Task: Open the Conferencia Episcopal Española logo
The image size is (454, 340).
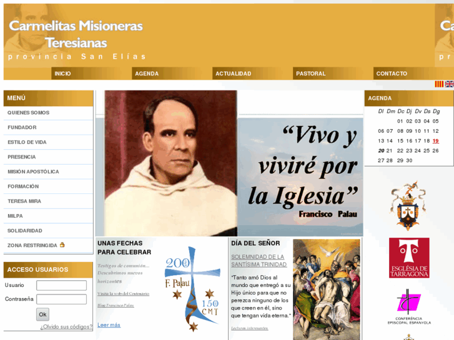Action: (x=409, y=307)
